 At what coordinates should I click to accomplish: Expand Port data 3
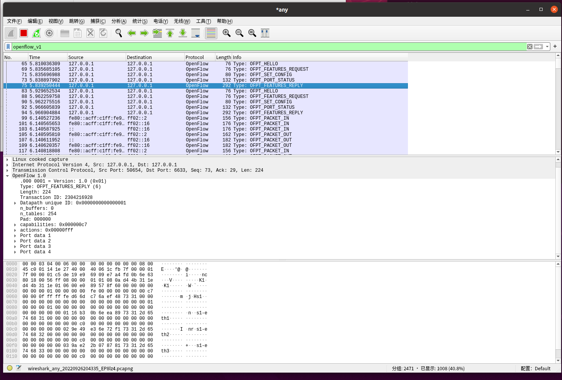[x=15, y=246]
